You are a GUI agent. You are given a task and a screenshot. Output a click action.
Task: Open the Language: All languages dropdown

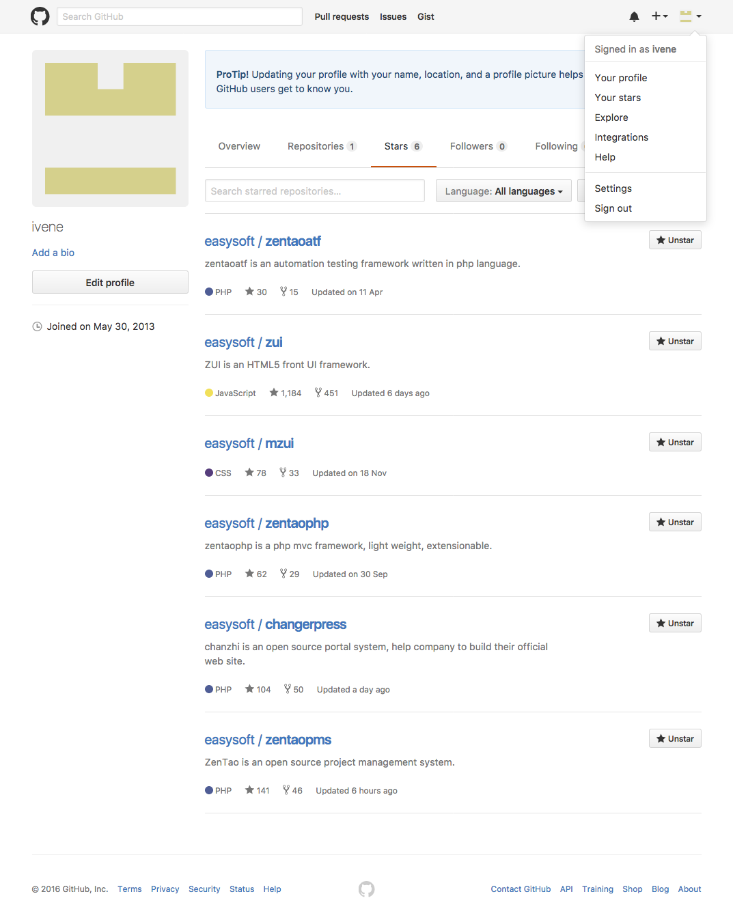[503, 191]
